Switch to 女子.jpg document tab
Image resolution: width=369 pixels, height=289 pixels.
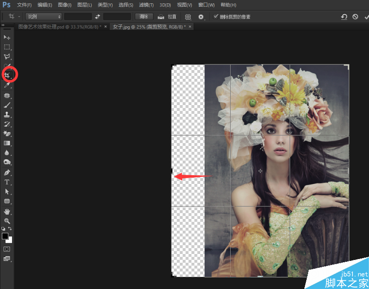click(149, 27)
